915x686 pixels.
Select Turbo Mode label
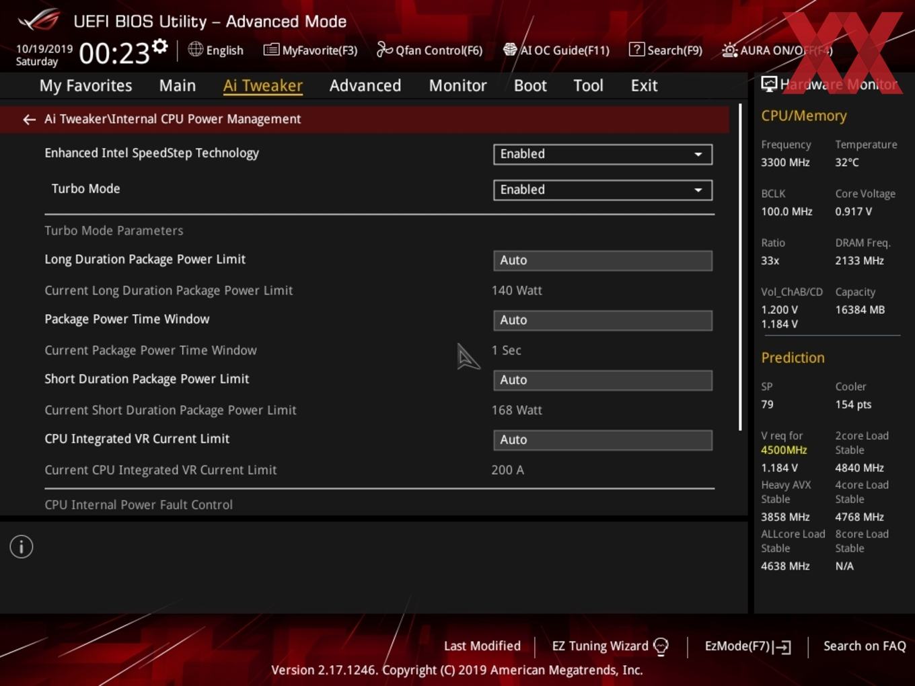point(85,189)
